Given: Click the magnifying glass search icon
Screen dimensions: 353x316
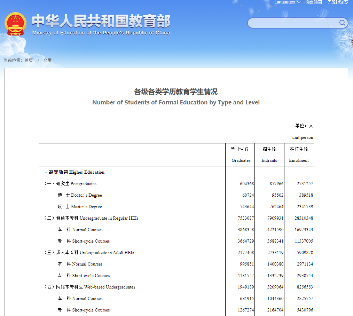Looking at the screenshot, I should [342, 23].
